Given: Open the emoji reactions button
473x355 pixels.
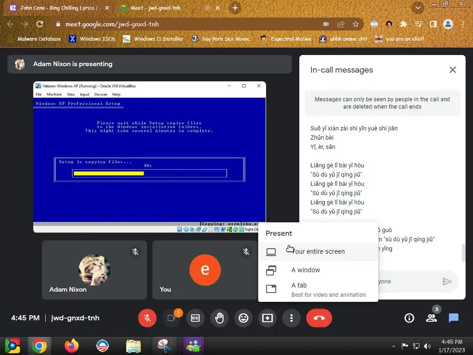Looking at the screenshot, I should (243, 318).
